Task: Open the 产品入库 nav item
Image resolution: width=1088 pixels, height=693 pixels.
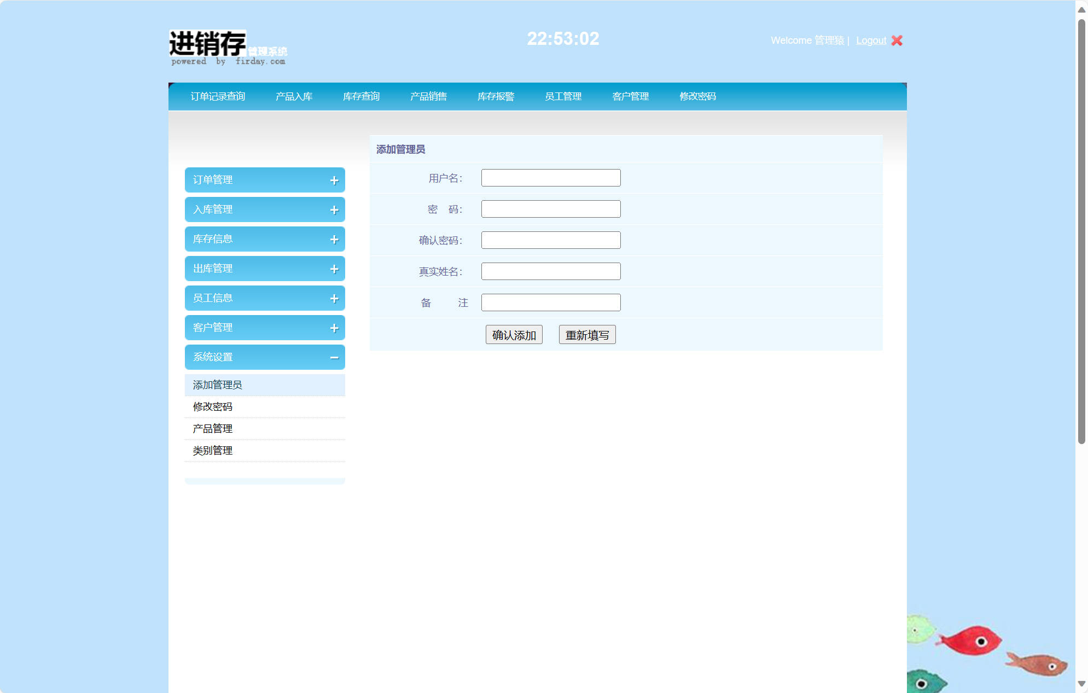Action: pos(294,96)
